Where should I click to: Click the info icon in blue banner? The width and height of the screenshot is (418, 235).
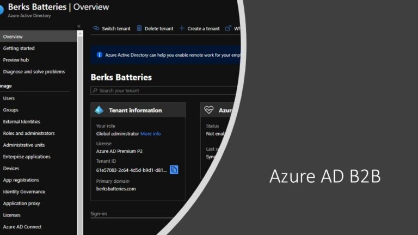99,55
